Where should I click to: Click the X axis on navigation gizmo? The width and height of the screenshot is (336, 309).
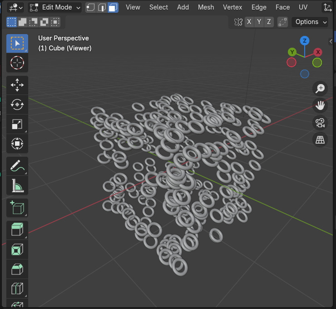318,52
